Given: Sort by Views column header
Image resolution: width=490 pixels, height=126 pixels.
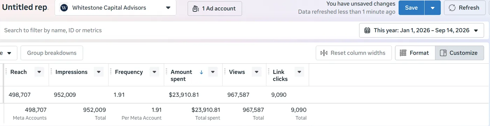Looking at the screenshot, I should click(237, 72).
